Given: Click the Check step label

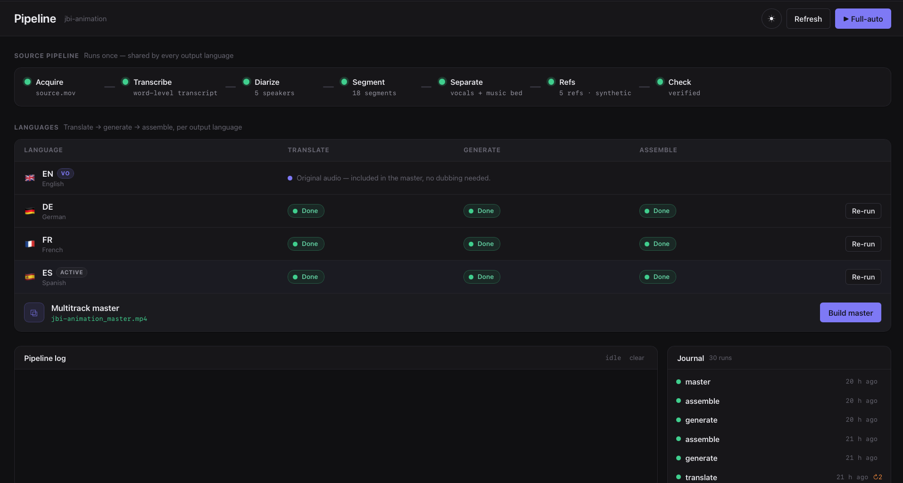Looking at the screenshot, I should (679, 82).
